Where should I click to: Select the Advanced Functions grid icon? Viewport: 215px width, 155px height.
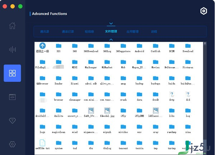pos(12,73)
